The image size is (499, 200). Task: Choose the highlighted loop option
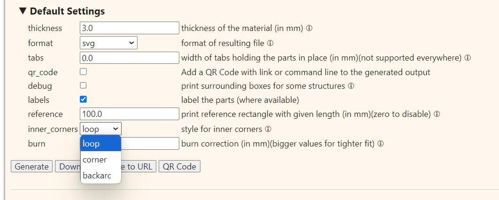tap(100, 144)
